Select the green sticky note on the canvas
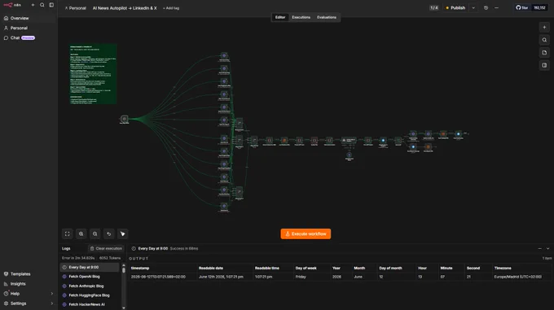Viewport: 554px width, 310px height. point(93,74)
